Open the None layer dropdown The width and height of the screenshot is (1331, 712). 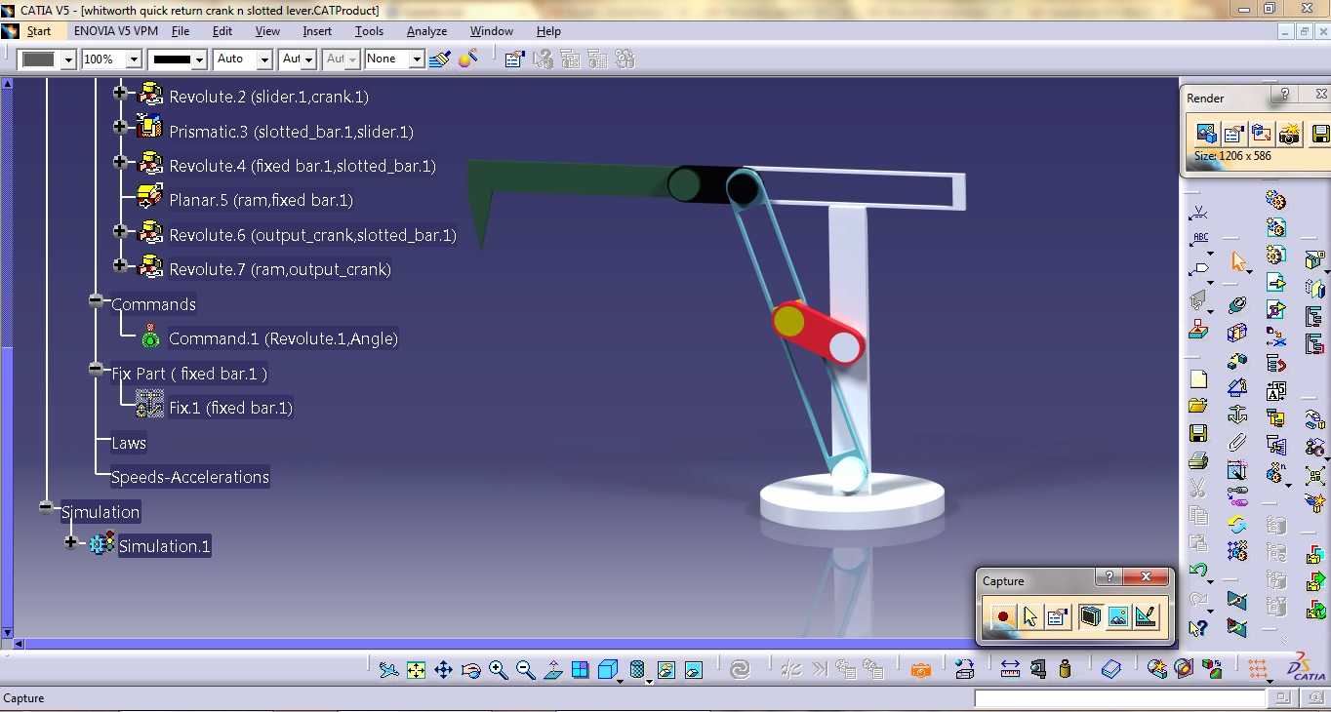point(417,59)
